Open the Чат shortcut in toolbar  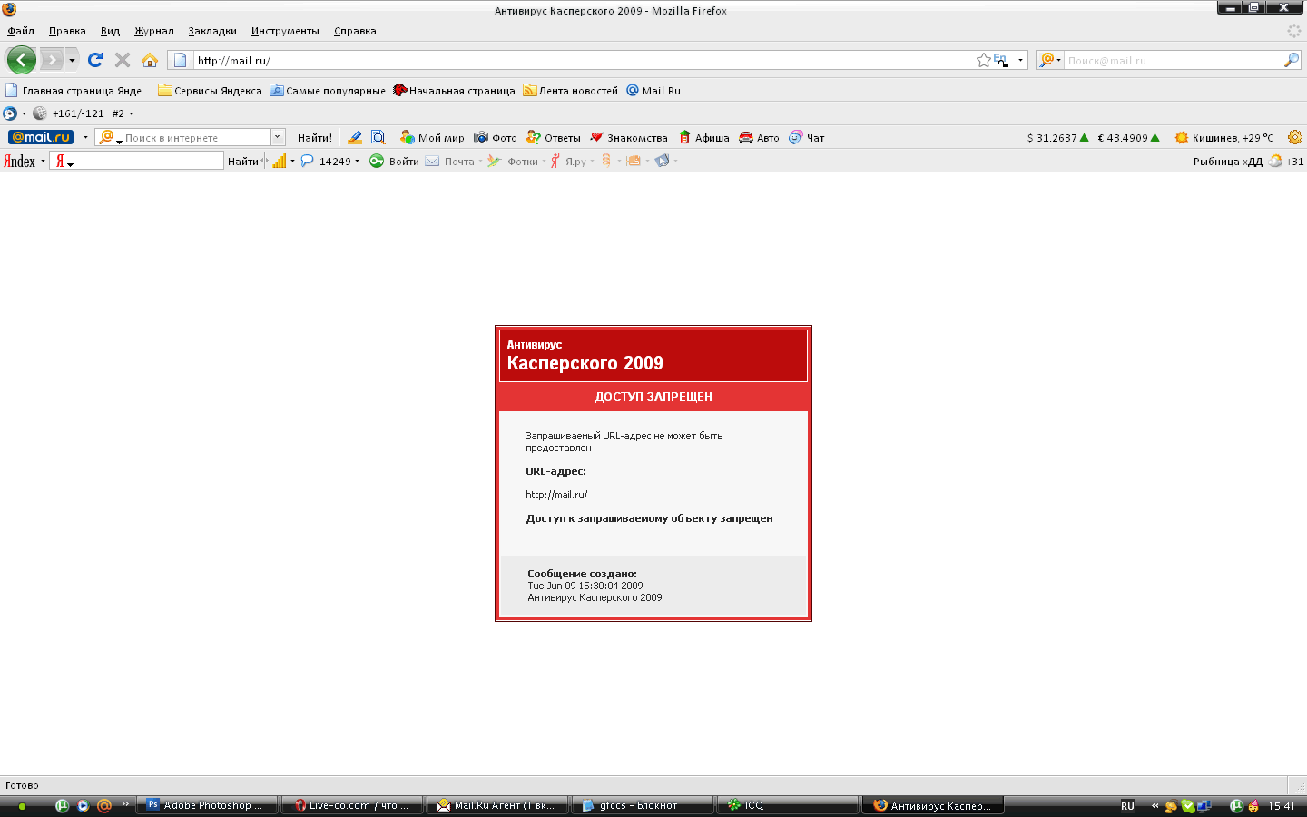[806, 138]
